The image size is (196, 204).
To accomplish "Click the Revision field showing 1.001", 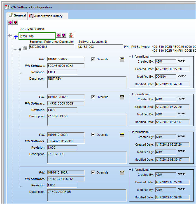I will tap(62, 72).
